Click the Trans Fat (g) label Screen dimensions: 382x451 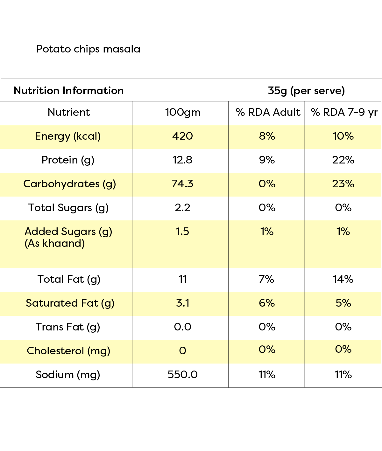tap(68, 327)
